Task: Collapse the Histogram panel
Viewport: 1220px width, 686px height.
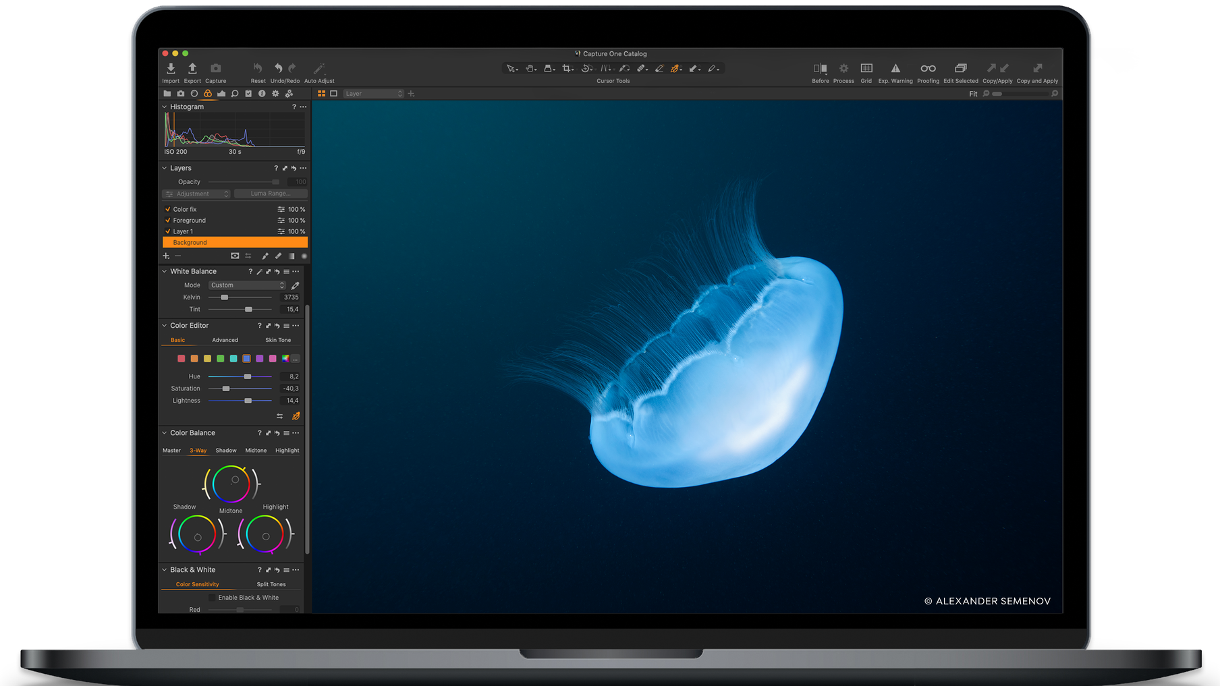Action: click(x=164, y=107)
